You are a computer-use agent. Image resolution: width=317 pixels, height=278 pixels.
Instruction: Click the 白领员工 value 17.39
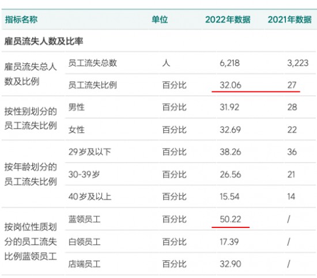click(x=229, y=242)
